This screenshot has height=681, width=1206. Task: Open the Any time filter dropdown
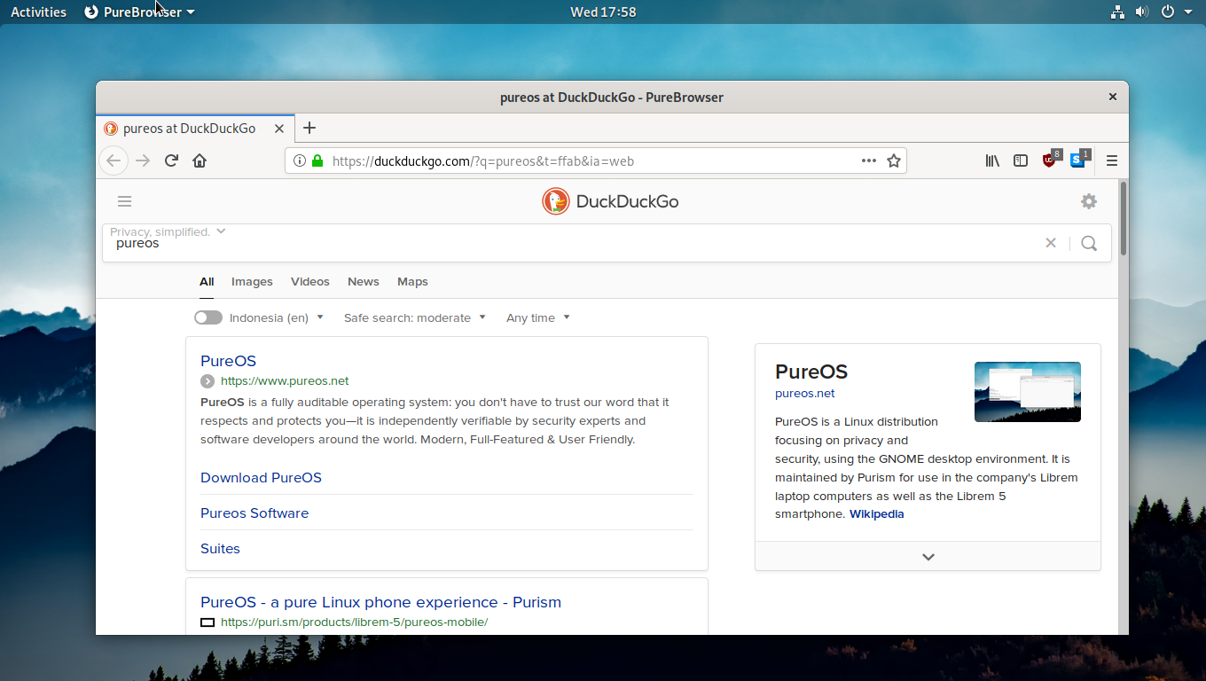[538, 317]
